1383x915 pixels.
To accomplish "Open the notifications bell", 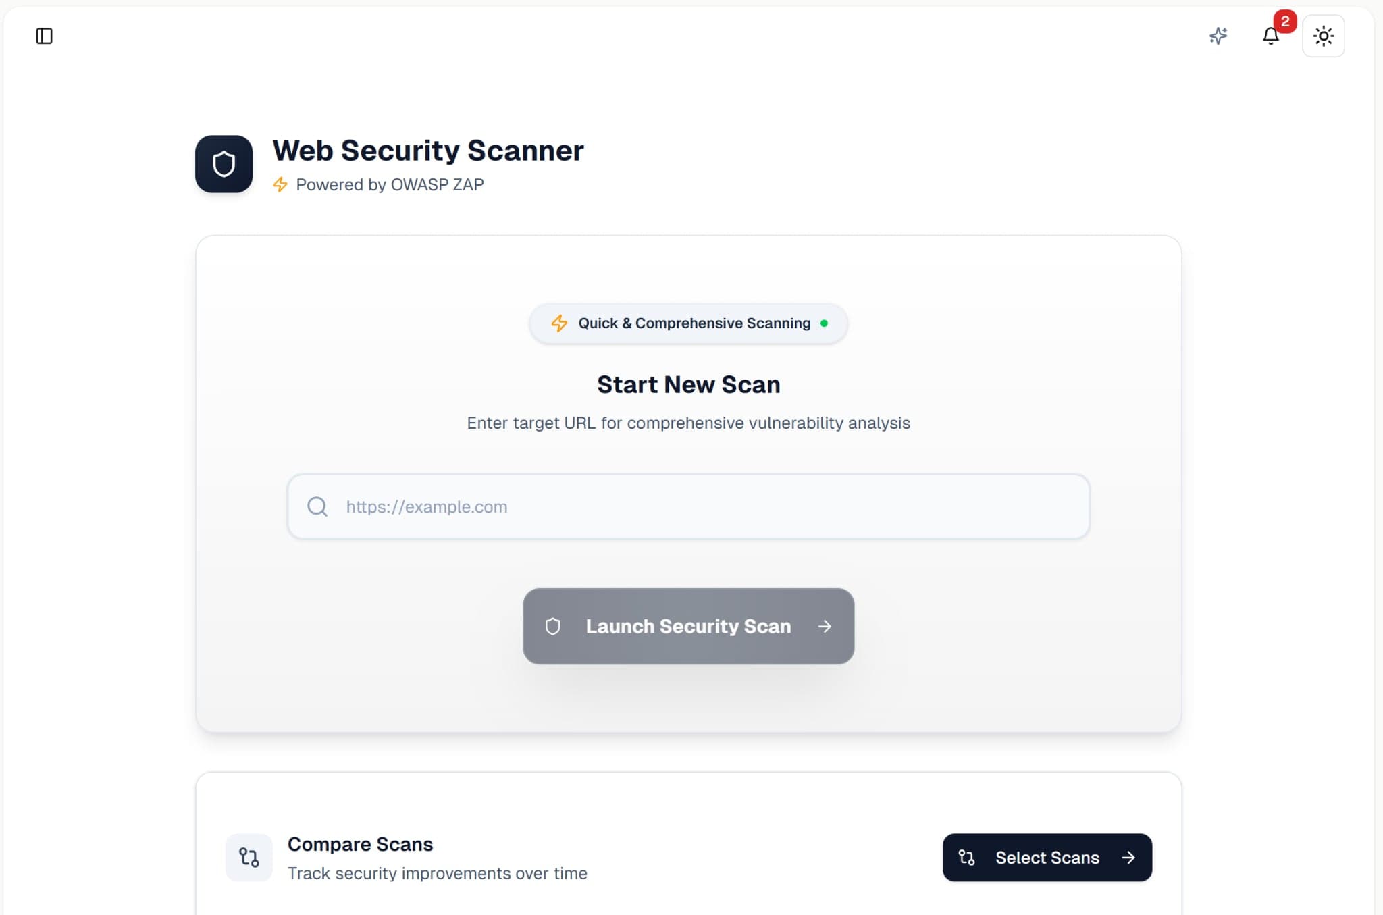I will [x=1272, y=36].
